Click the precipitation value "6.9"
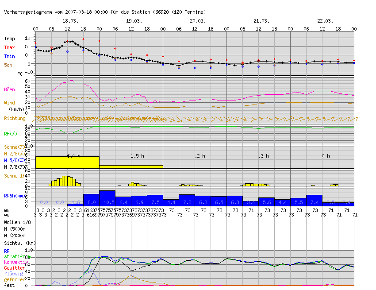376x290 pixels. tap(139, 202)
